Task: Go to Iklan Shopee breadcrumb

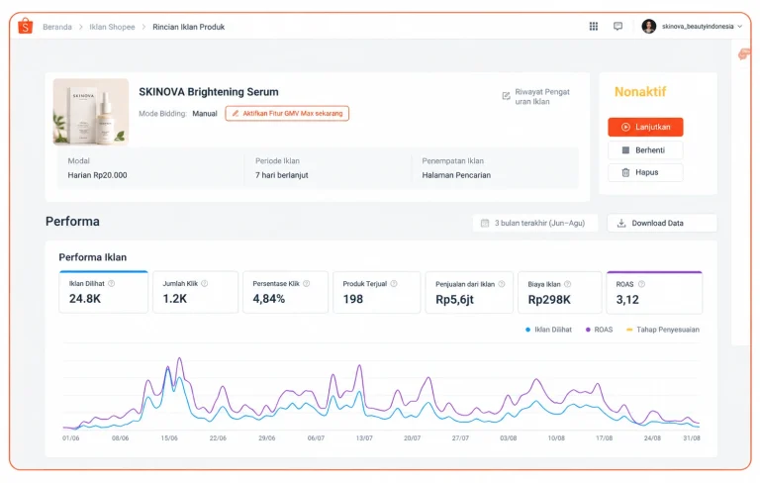Action: 112,27
